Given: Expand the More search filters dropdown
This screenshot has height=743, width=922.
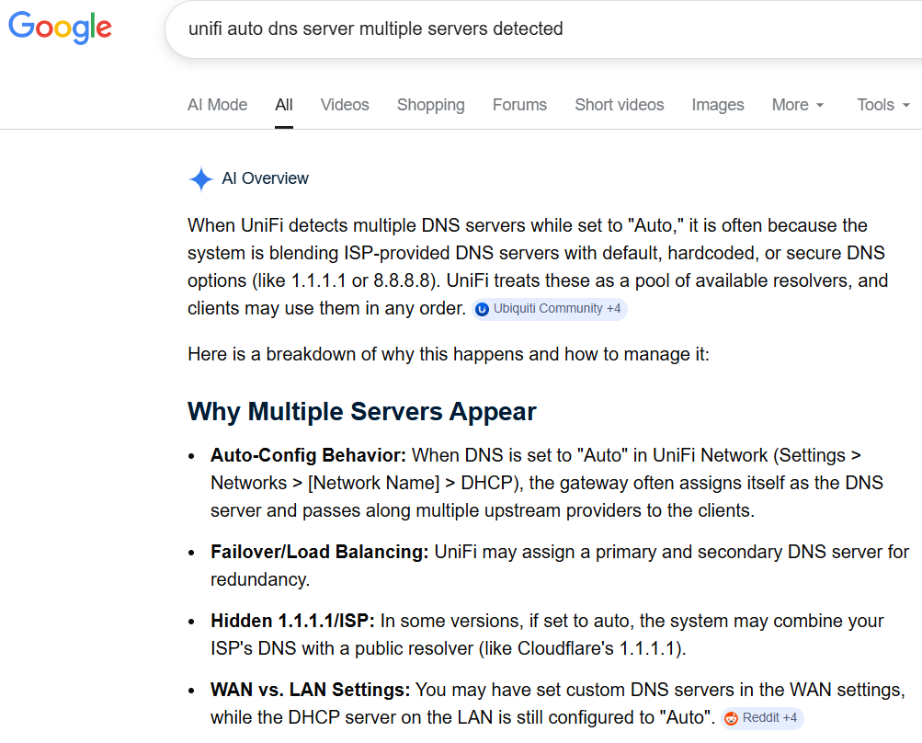Looking at the screenshot, I should pos(798,105).
